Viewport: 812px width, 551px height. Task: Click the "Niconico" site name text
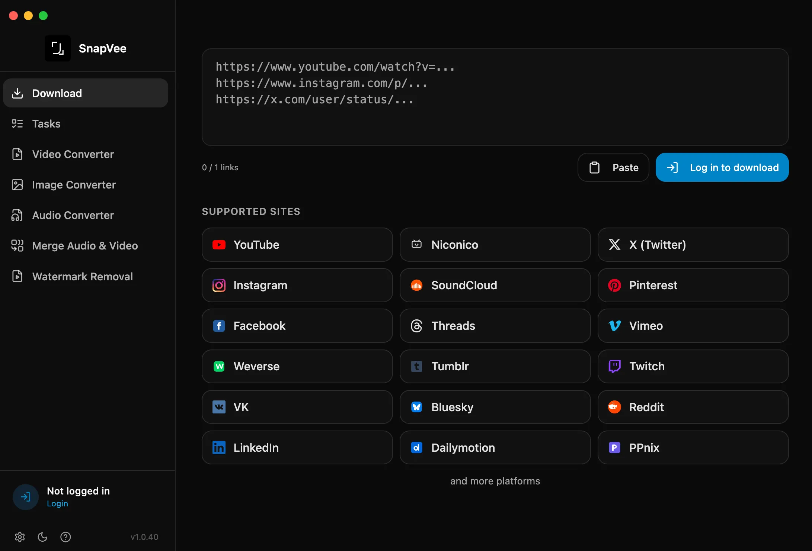[455, 245]
